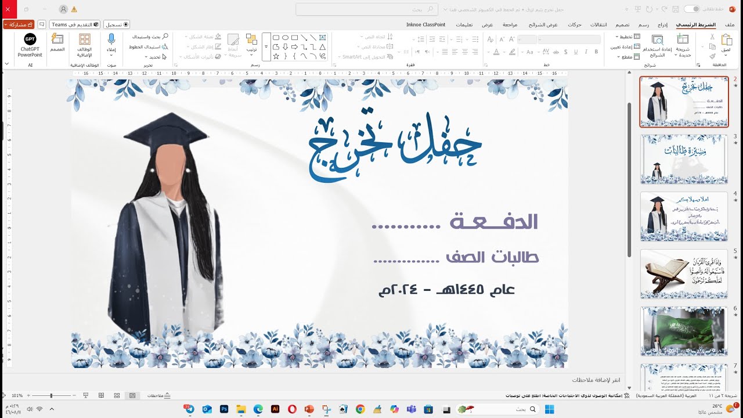Image resolution: width=743 pixels, height=418 pixels.
Task: Open Telegram from the taskbar
Action: [189, 409]
